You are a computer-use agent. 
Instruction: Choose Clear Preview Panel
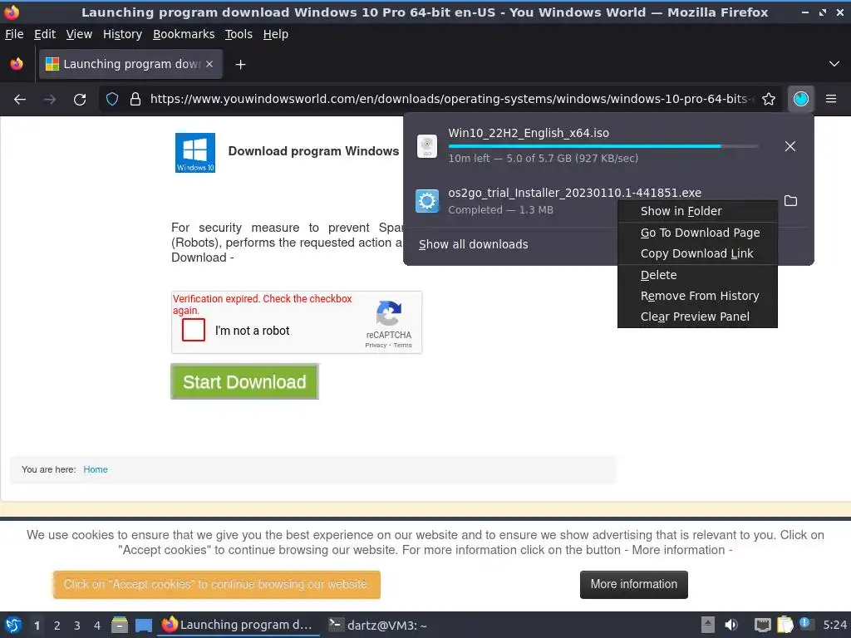697,317
